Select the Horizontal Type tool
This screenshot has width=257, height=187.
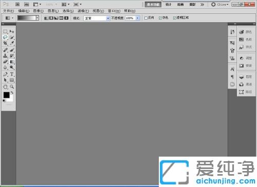pos(12,74)
